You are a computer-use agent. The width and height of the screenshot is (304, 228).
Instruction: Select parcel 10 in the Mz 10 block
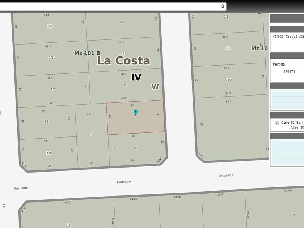tap(229, 80)
